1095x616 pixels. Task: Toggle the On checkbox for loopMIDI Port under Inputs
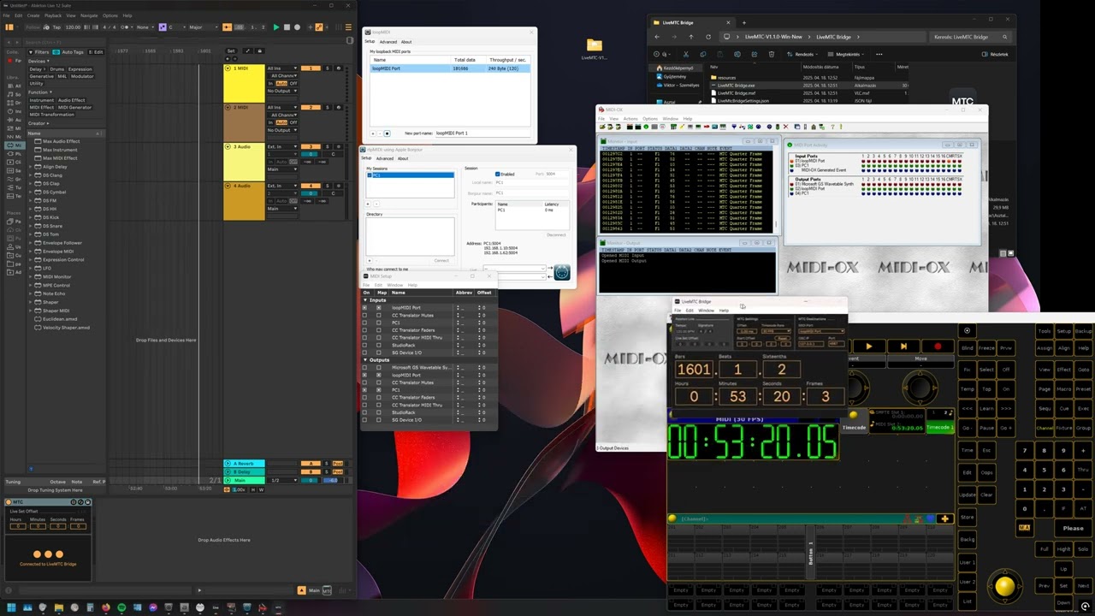[365, 307]
